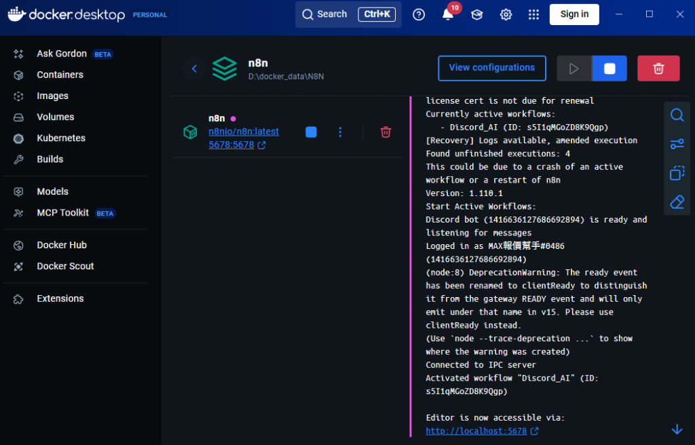Image resolution: width=695 pixels, height=445 pixels.
Task: Open notifications bell with 10 badge
Action: click(x=449, y=14)
